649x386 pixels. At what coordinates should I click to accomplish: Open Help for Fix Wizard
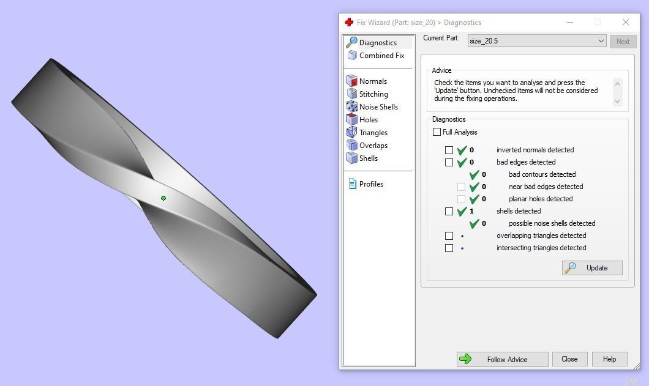pyautogui.click(x=609, y=359)
